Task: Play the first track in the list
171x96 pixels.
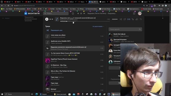Action: click(75, 36)
